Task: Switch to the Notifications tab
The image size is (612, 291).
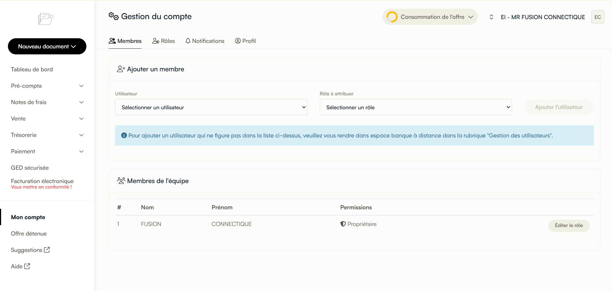Action: tap(205, 41)
